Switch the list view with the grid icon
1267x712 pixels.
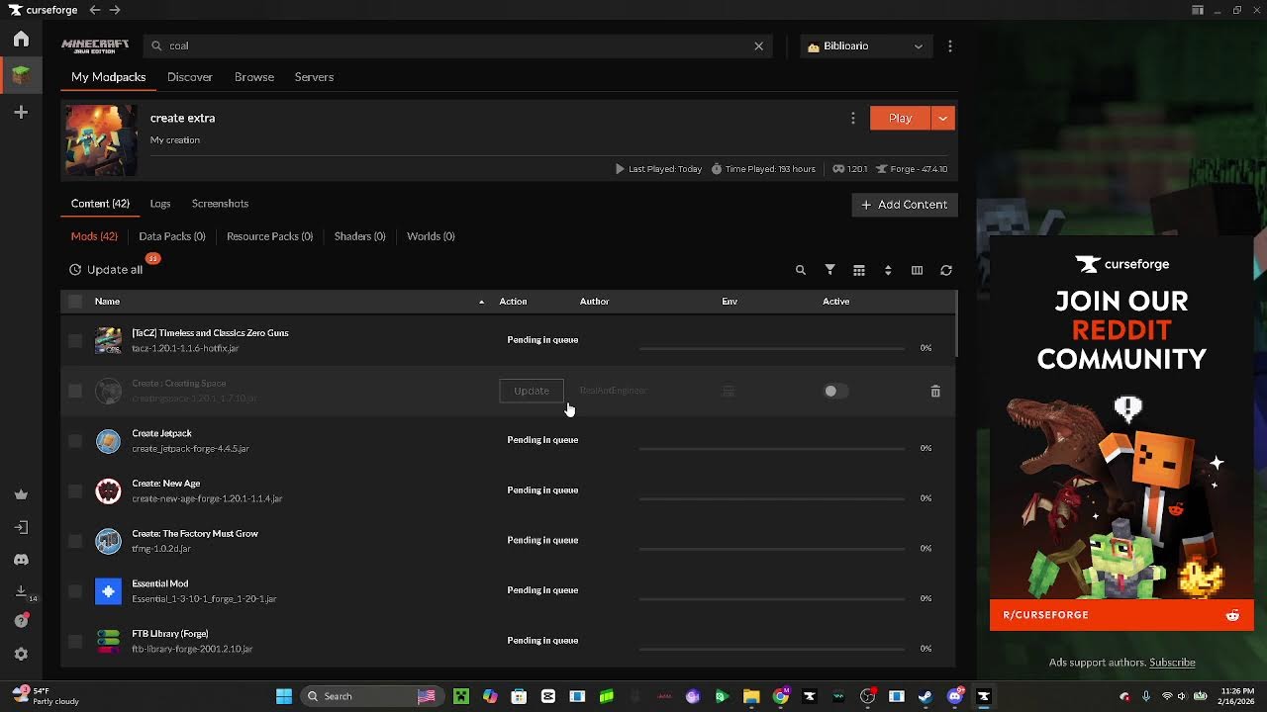tap(859, 270)
